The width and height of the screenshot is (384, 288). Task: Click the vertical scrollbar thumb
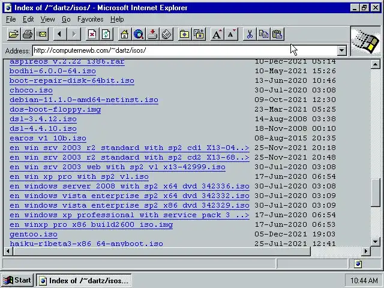[375, 193]
